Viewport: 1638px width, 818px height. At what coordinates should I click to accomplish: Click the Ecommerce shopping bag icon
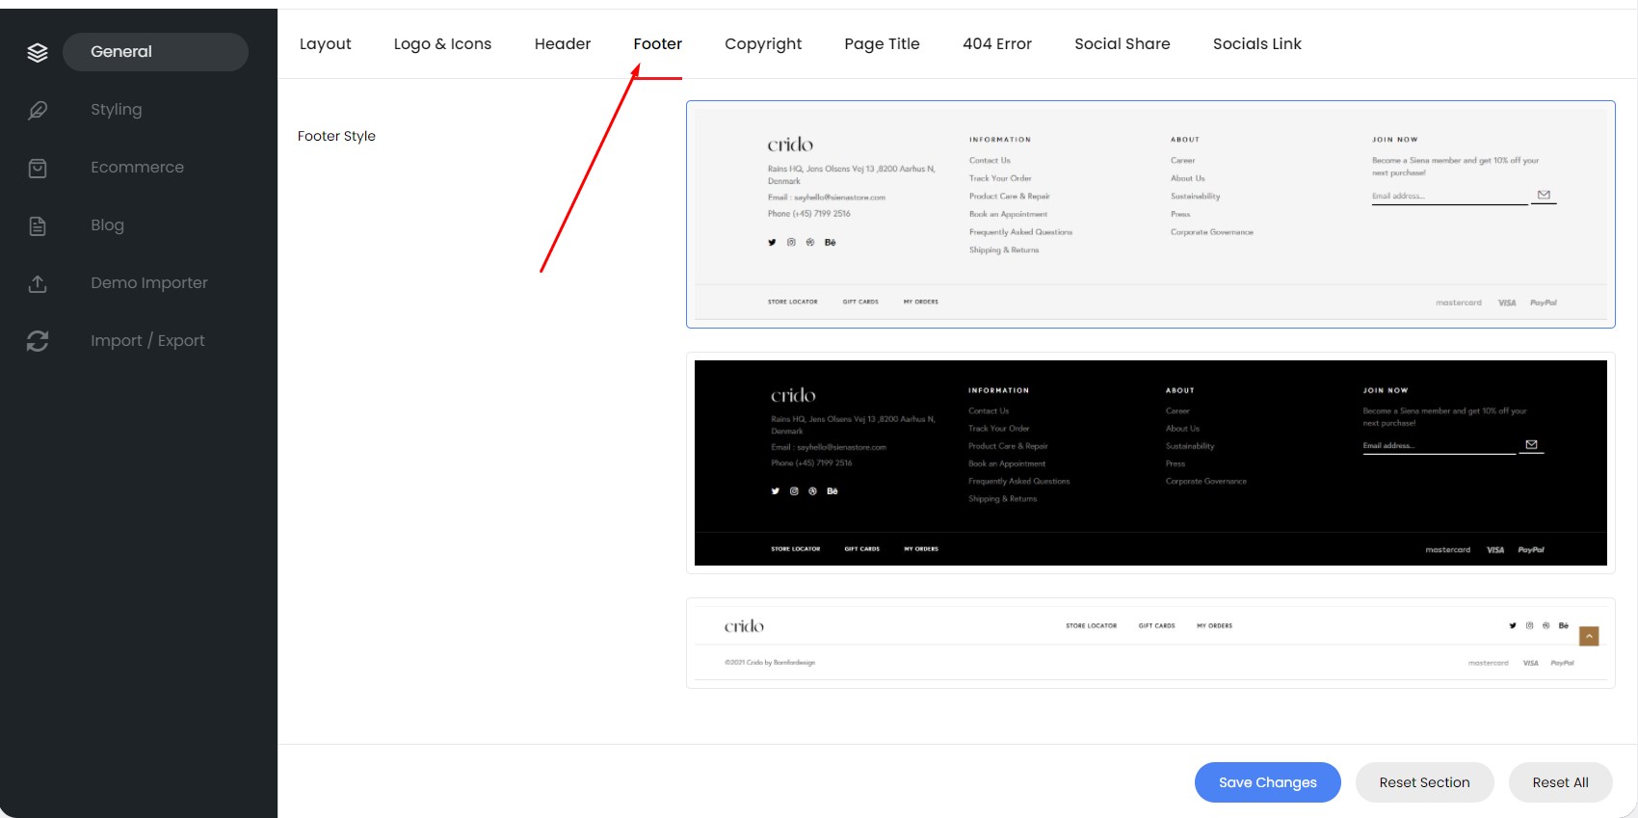(38, 168)
